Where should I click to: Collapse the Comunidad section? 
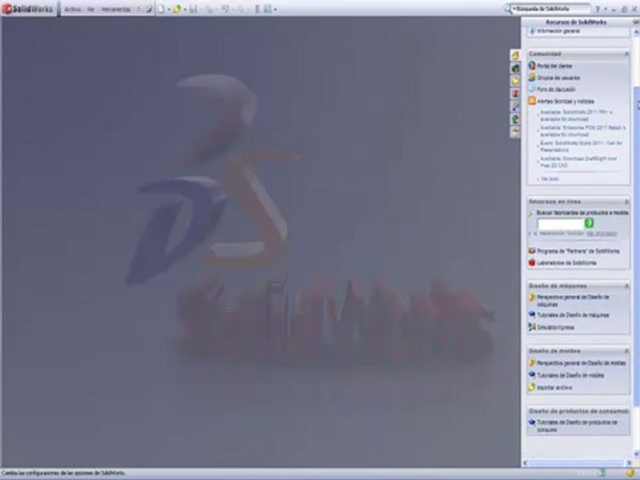click(627, 53)
